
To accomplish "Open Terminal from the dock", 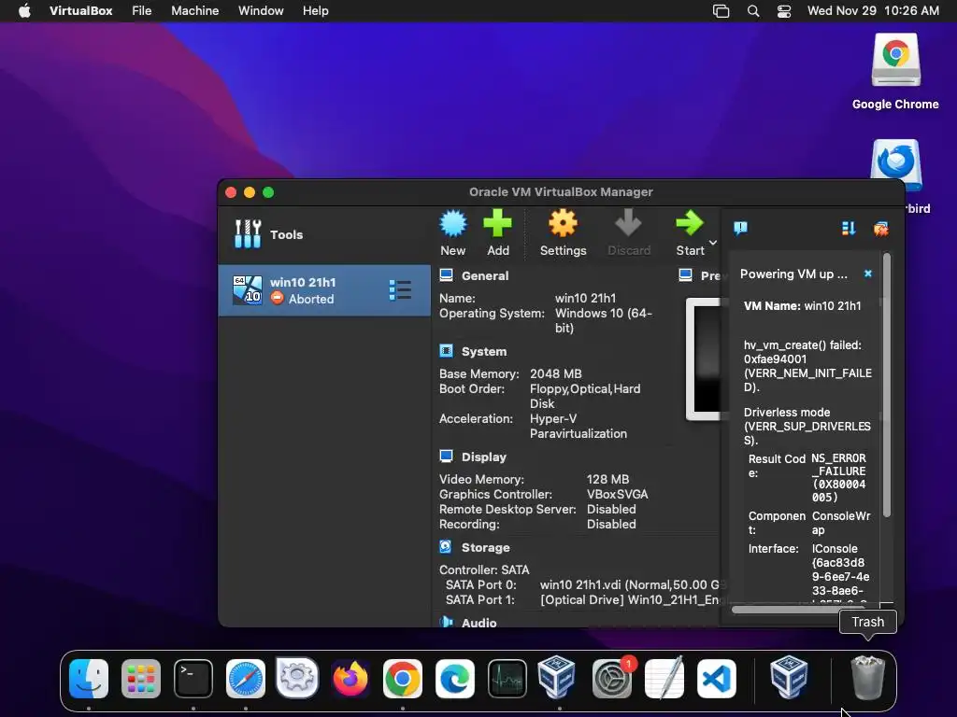I will point(193,678).
